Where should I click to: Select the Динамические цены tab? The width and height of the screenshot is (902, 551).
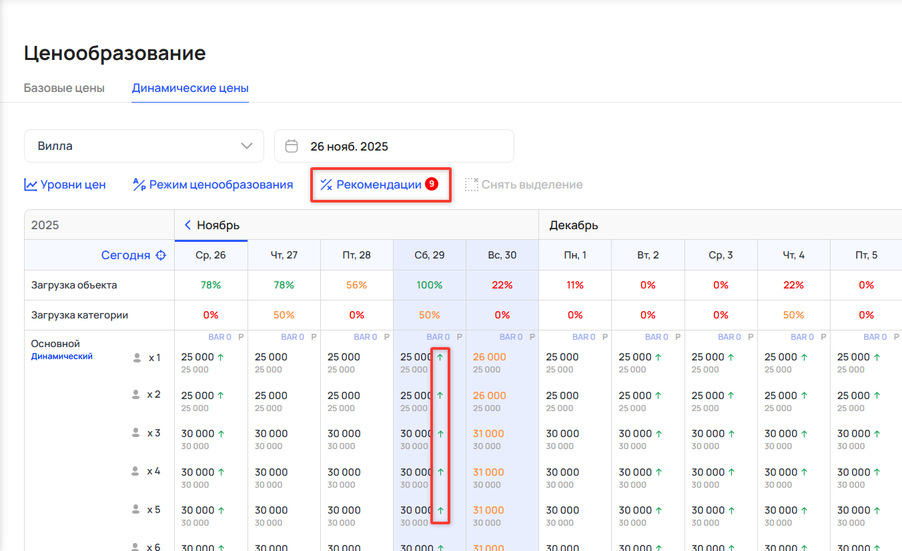[x=190, y=88]
